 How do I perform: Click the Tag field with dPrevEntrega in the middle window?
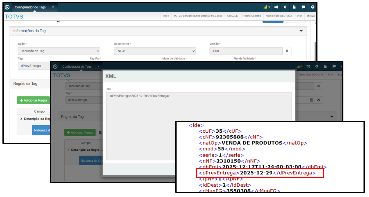pos(84,100)
